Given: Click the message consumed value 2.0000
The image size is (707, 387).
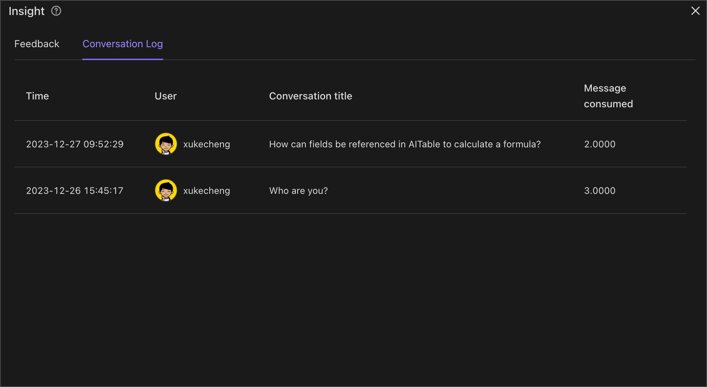Looking at the screenshot, I should tap(600, 144).
